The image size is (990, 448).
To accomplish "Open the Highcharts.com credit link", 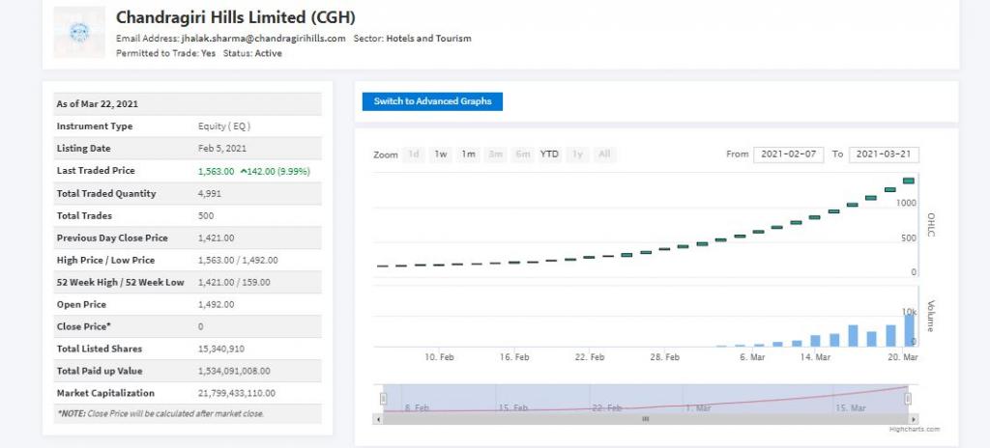I will [915, 430].
